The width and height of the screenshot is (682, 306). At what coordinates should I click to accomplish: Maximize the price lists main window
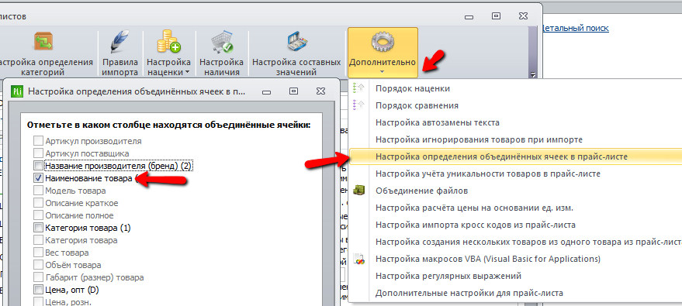[x=496, y=16]
